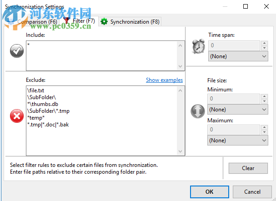
Task: Click the *temp* exclude line
Action: pos(36,118)
